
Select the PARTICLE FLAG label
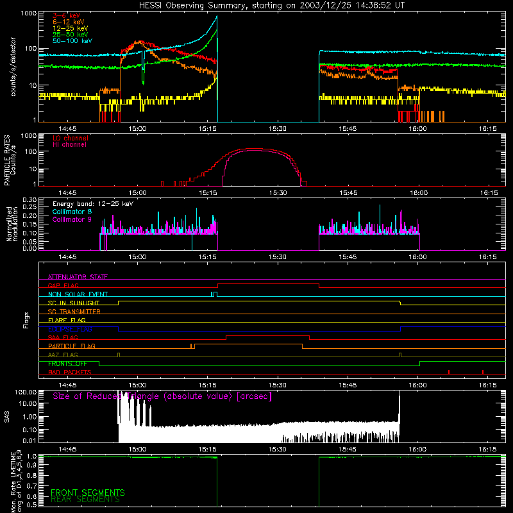72,346
